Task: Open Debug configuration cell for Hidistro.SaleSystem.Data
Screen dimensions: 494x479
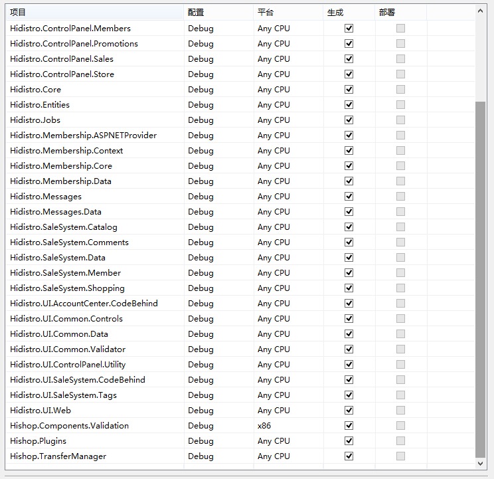Action: pos(218,258)
